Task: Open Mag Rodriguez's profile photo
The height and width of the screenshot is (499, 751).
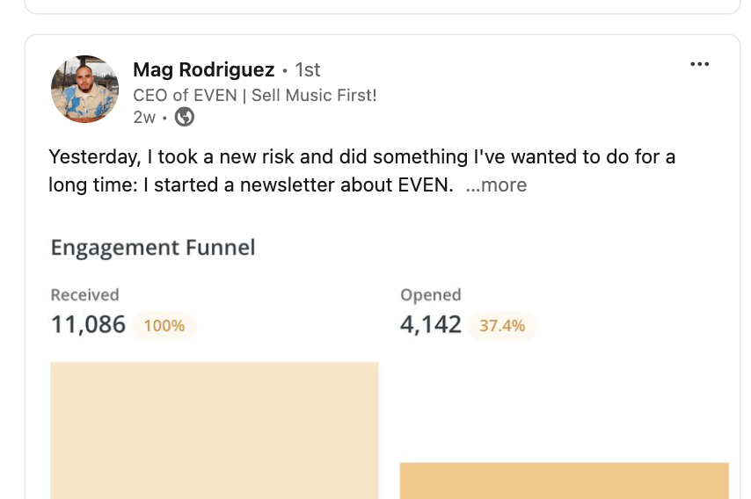Action: (85, 89)
